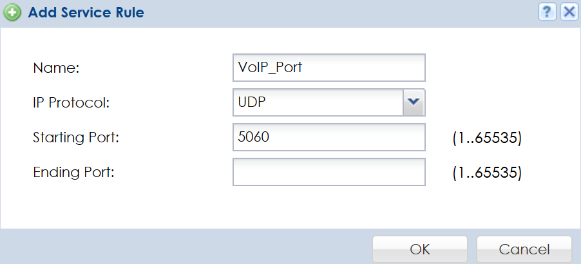Click the Starting Port field showing 5060

pos(329,137)
